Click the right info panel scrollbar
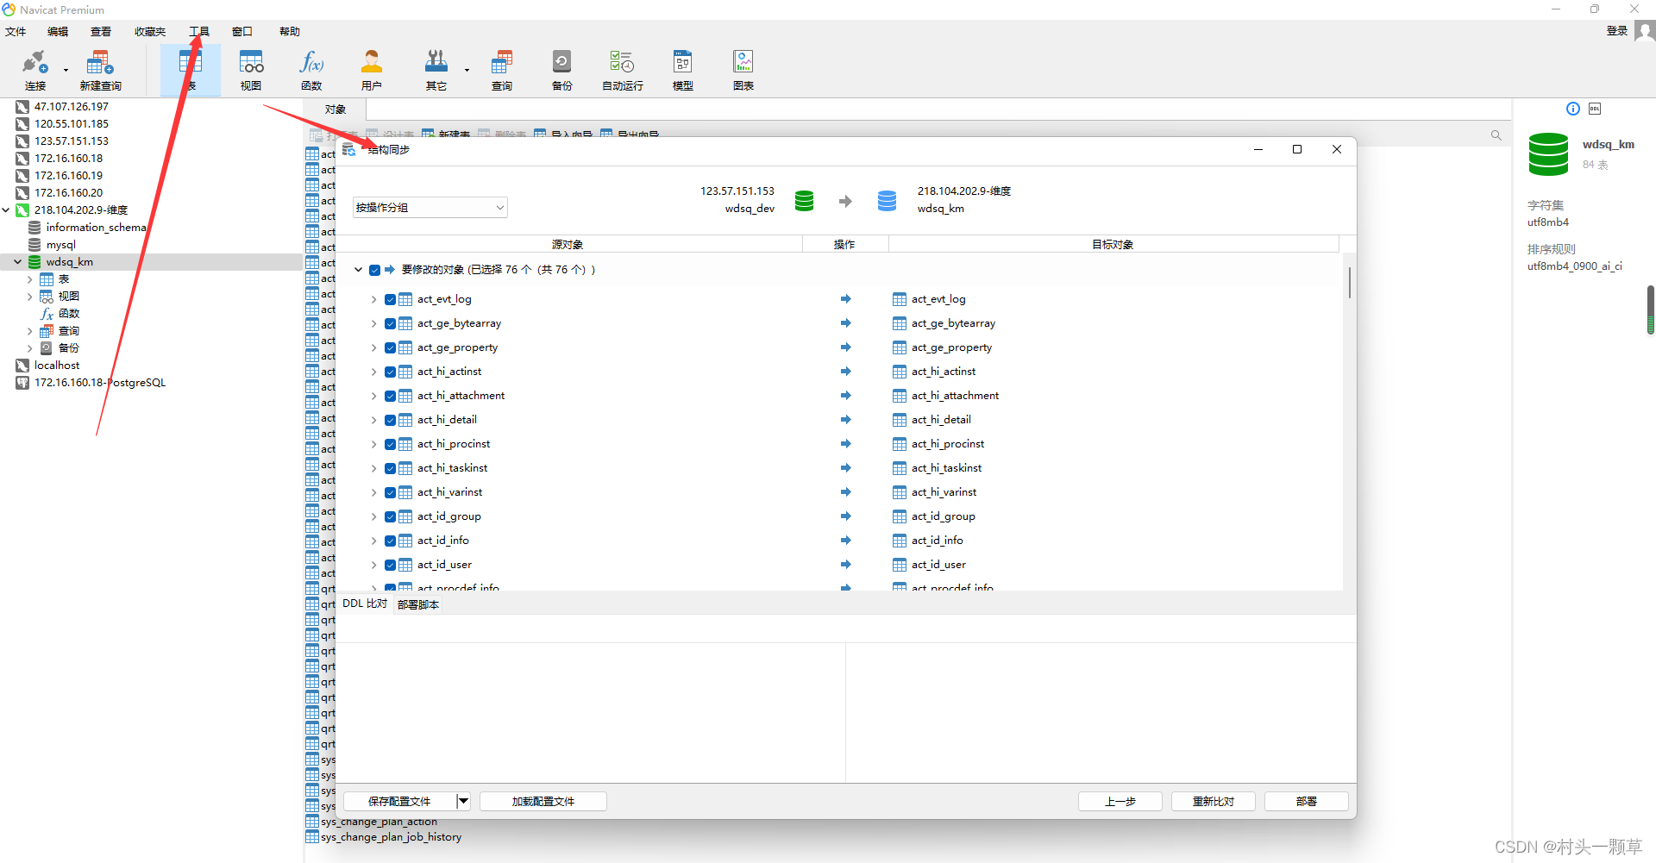 (x=1651, y=310)
